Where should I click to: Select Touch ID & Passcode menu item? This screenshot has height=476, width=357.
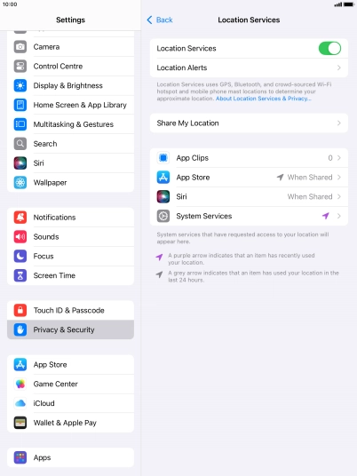point(70,310)
